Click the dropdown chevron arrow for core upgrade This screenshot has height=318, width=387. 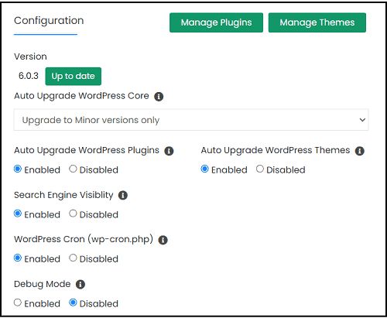pos(362,120)
